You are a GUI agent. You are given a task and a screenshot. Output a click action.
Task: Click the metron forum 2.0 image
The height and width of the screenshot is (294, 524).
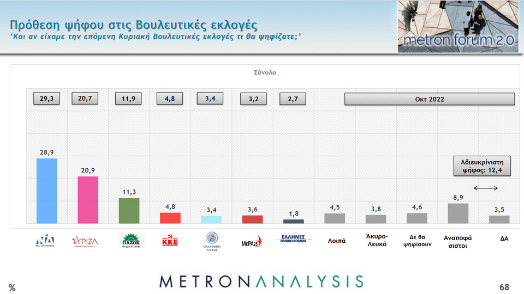tap(458, 26)
